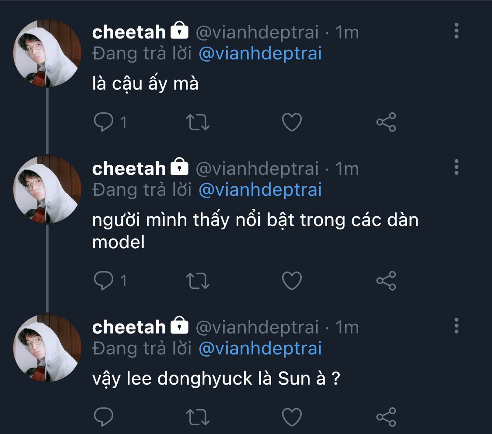
Task: Retweet the "là cậu ấy mà" tweet
Action: [x=198, y=122]
